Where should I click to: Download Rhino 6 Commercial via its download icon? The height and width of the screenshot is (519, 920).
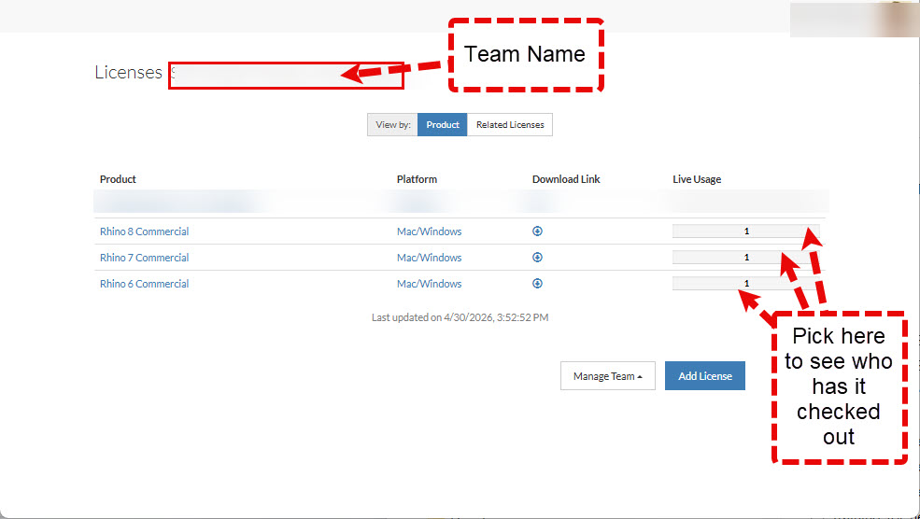click(x=537, y=283)
